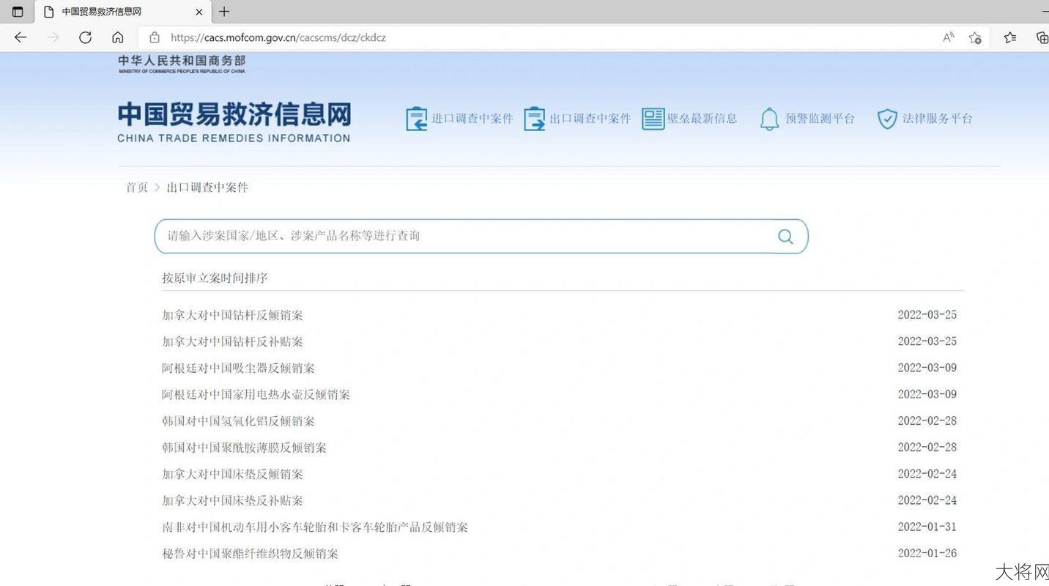
Task: Open 加拿大对中国床垫反倾销案
Action: [232, 474]
